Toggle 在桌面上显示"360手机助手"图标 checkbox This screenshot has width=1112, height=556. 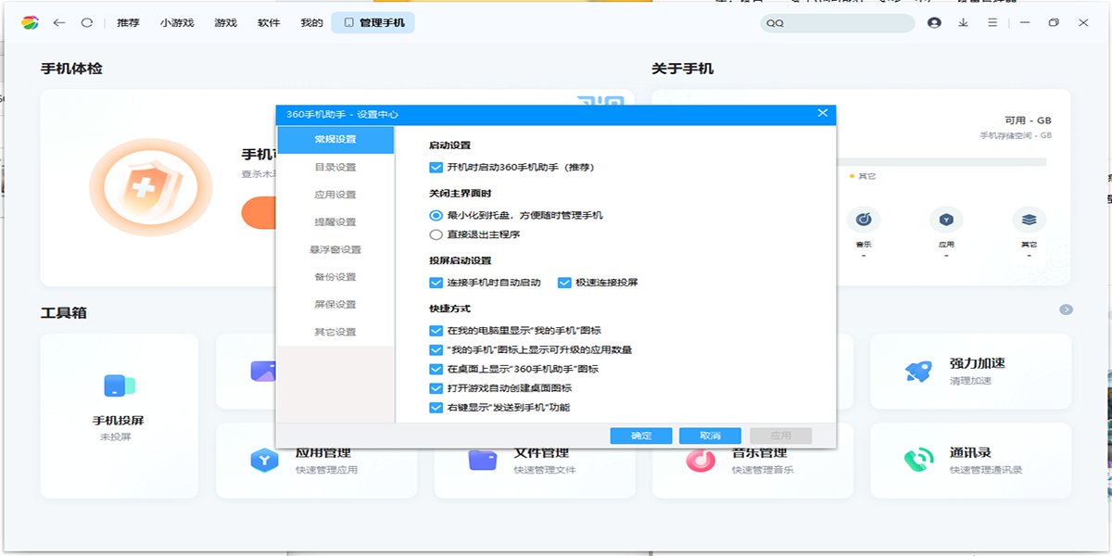coord(436,369)
